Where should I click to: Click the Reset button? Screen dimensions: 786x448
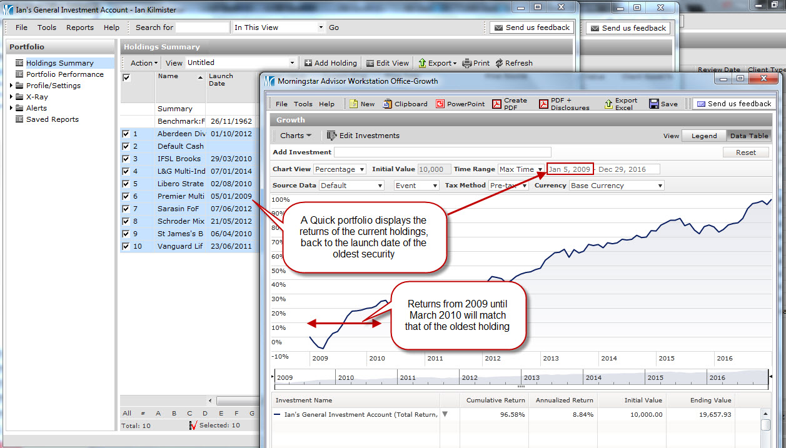coord(745,152)
